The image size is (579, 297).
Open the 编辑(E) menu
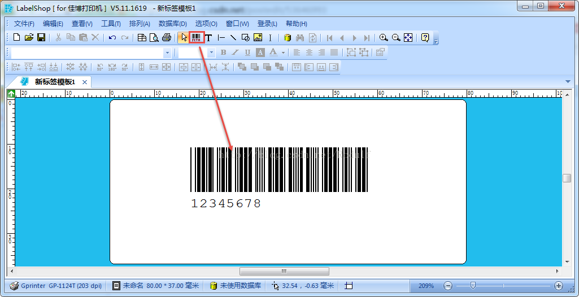point(53,24)
